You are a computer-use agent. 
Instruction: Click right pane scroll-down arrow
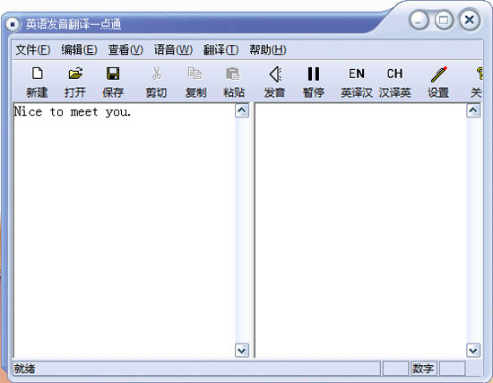(473, 351)
